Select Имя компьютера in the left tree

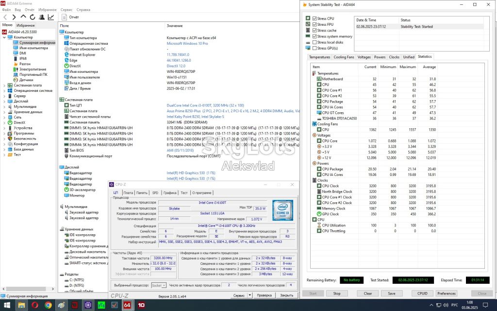(x=33, y=48)
